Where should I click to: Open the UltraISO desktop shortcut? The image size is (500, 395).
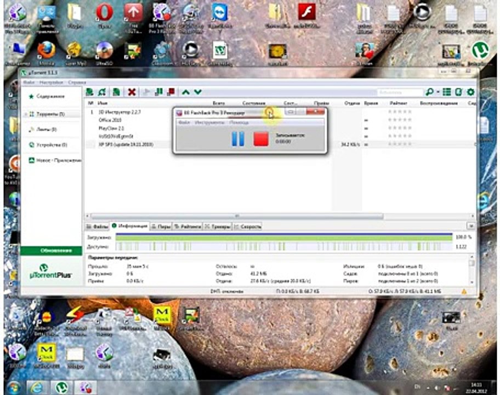point(104,54)
